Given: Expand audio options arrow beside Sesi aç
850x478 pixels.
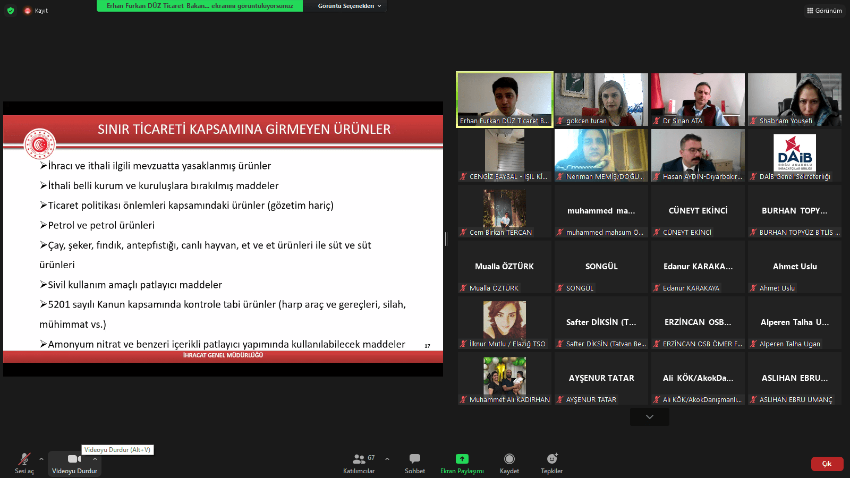Looking at the screenshot, I should coord(41,459).
